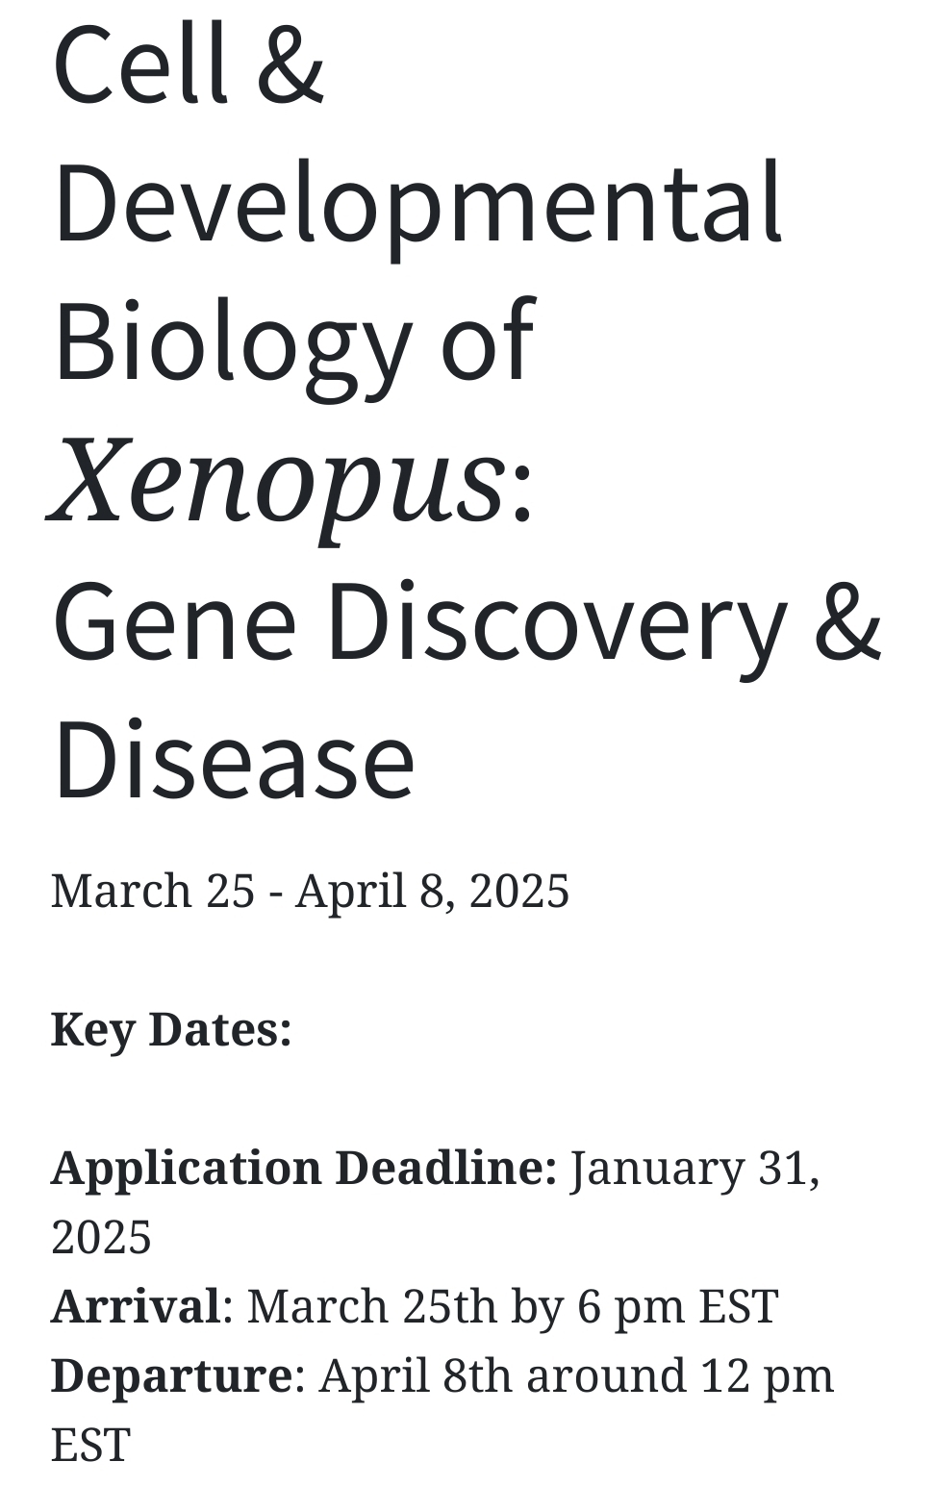Click the word "Gene" in the title
The image size is (934, 1512).
click(174, 621)
